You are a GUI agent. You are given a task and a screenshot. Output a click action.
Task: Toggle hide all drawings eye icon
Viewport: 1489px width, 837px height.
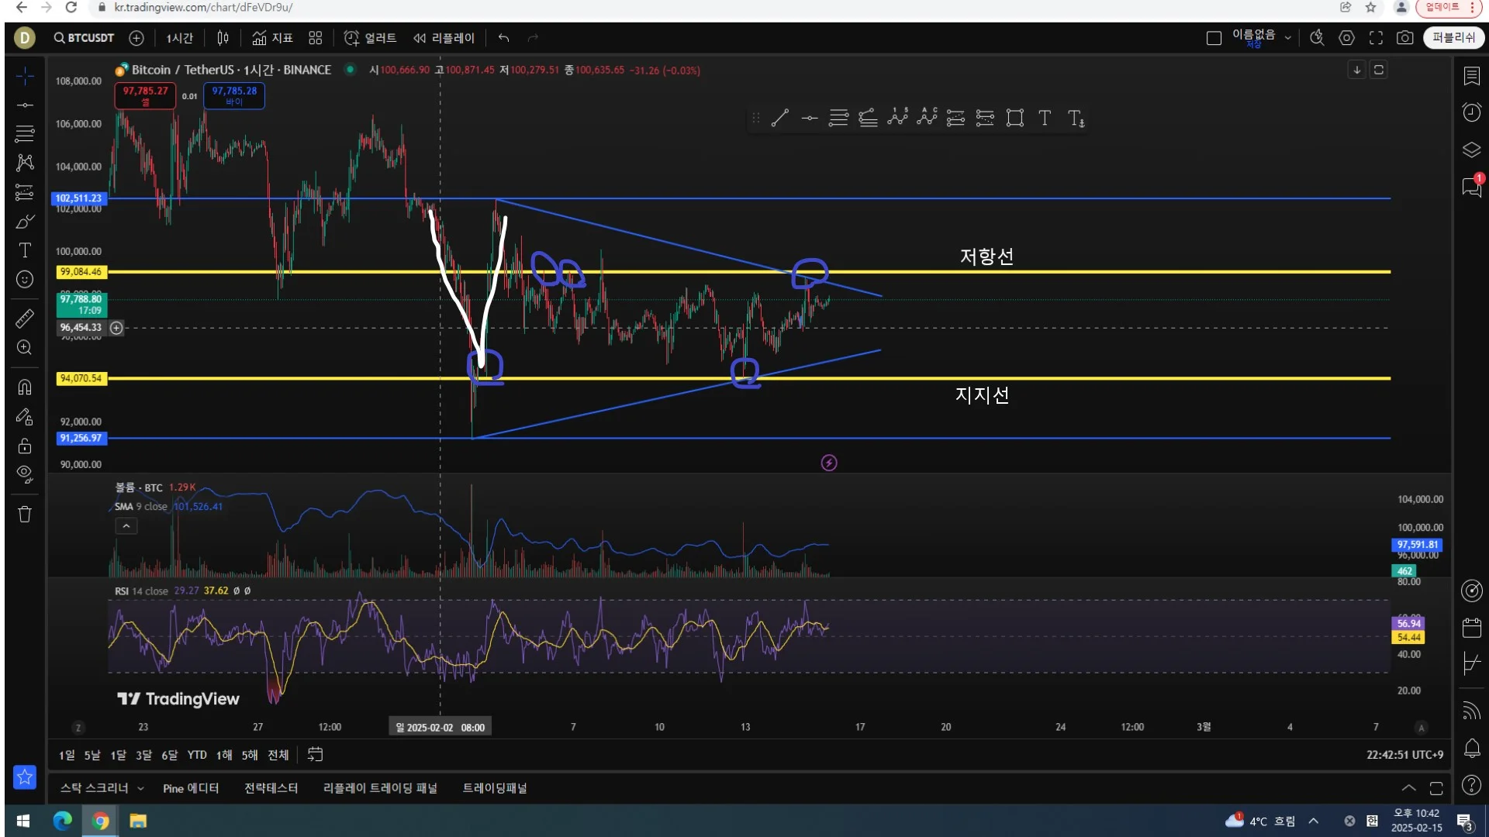pos(25,474)
